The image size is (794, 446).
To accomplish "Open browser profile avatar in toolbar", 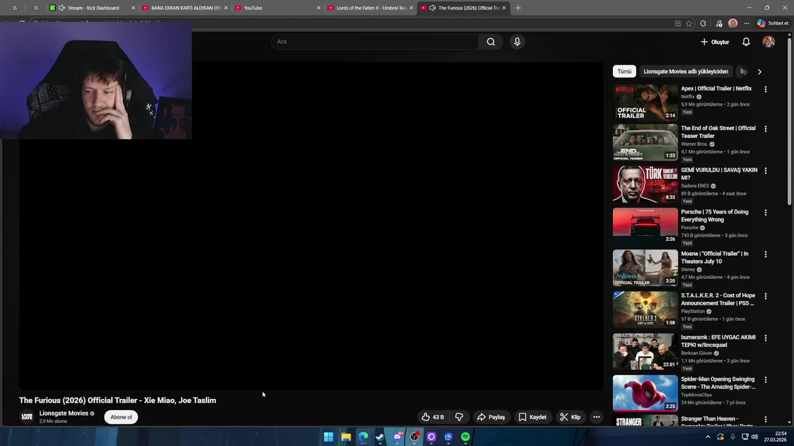I will [733, 24].
